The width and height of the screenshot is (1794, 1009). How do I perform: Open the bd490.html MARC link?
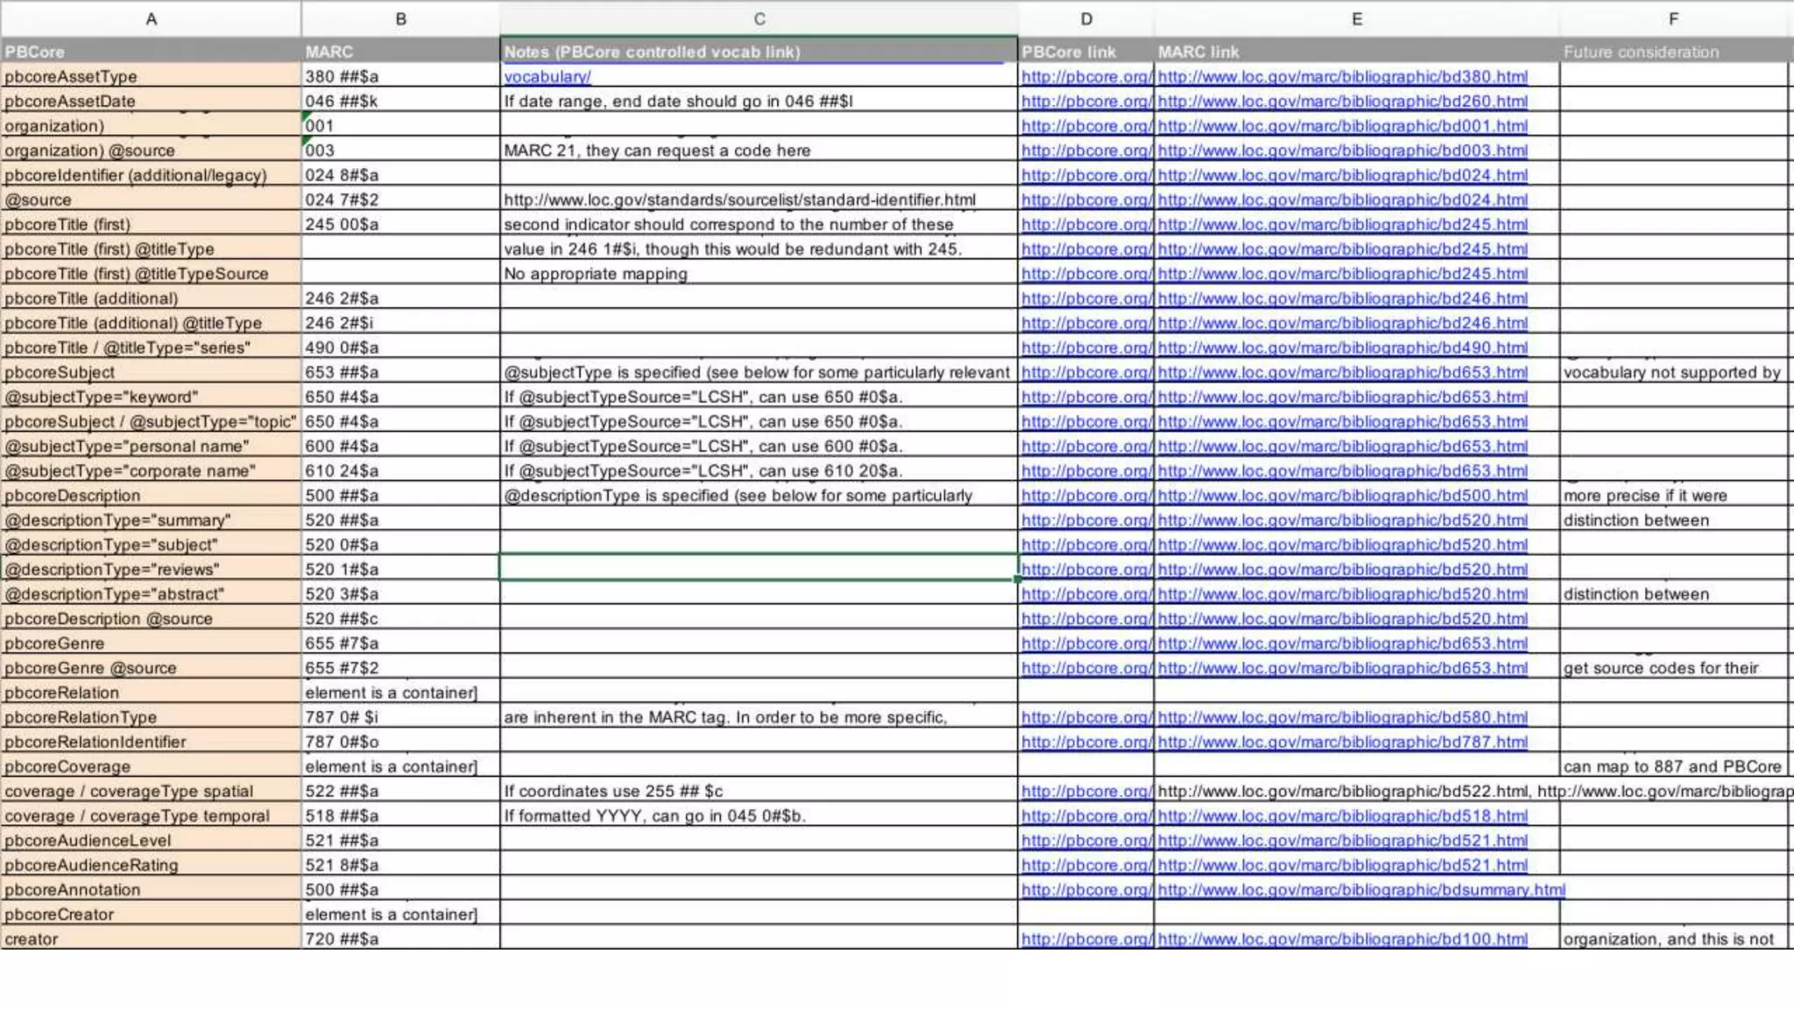1342,348
